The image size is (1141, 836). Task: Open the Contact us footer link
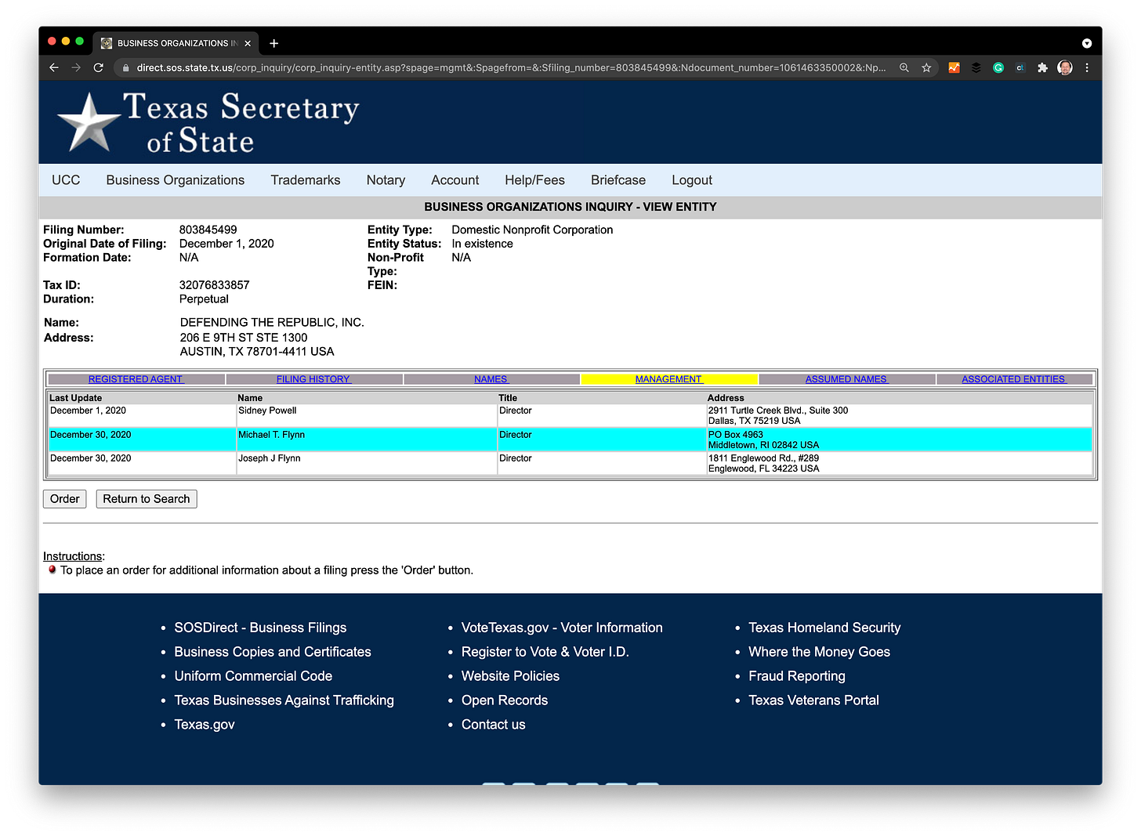pyautogui.click(x=494, y=725)
